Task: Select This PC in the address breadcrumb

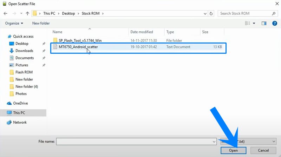Action: 49,13
